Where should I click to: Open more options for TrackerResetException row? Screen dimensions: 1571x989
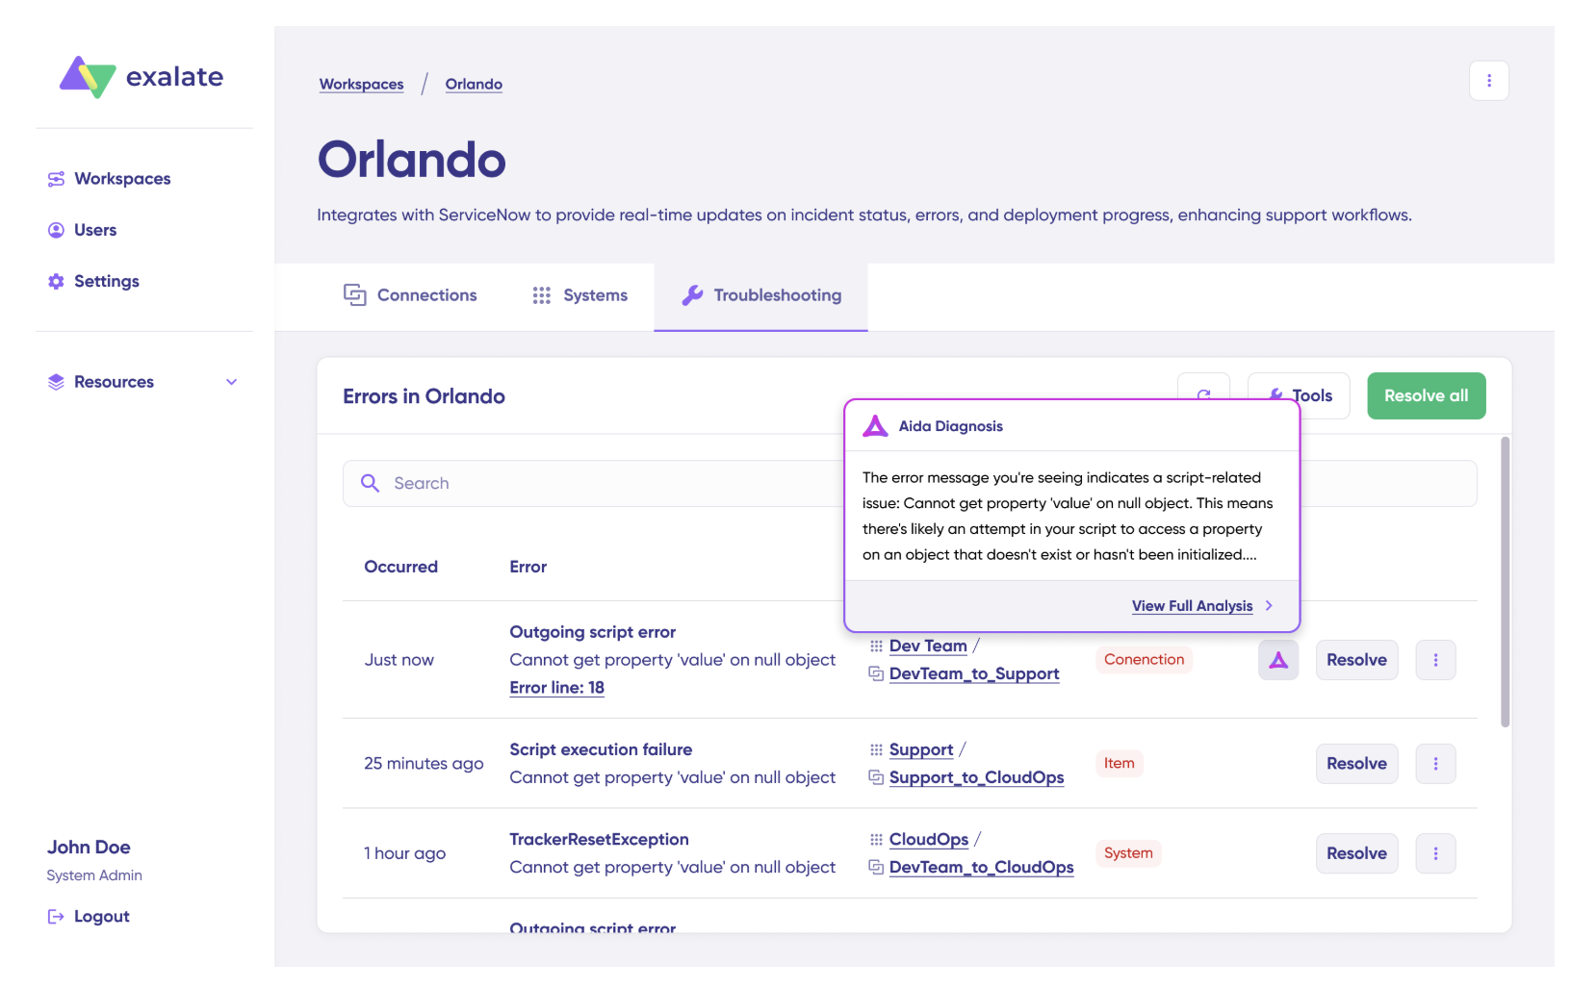pyautogui.click(x=1435, y=853)
